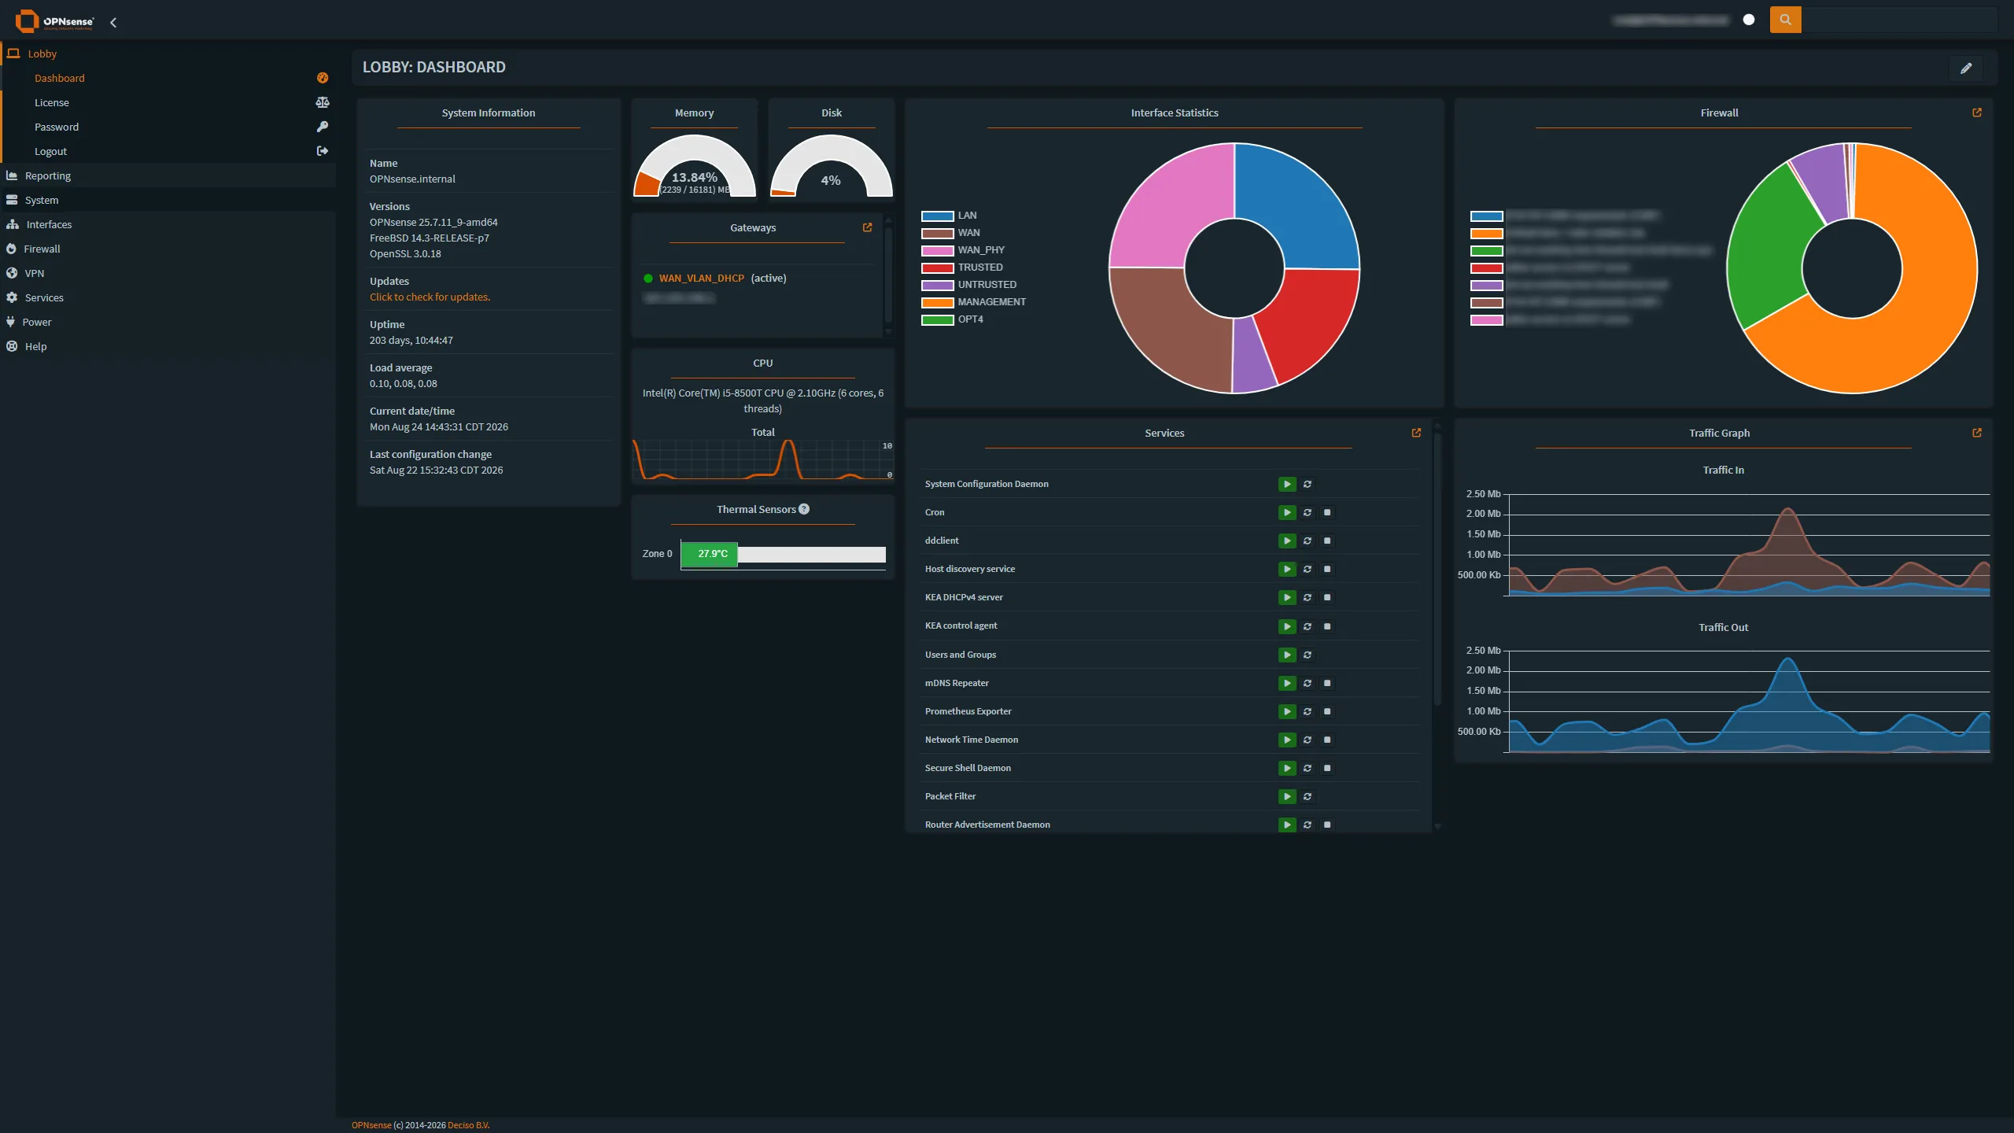Click the OPNsense logo

[x=55, y=21]
